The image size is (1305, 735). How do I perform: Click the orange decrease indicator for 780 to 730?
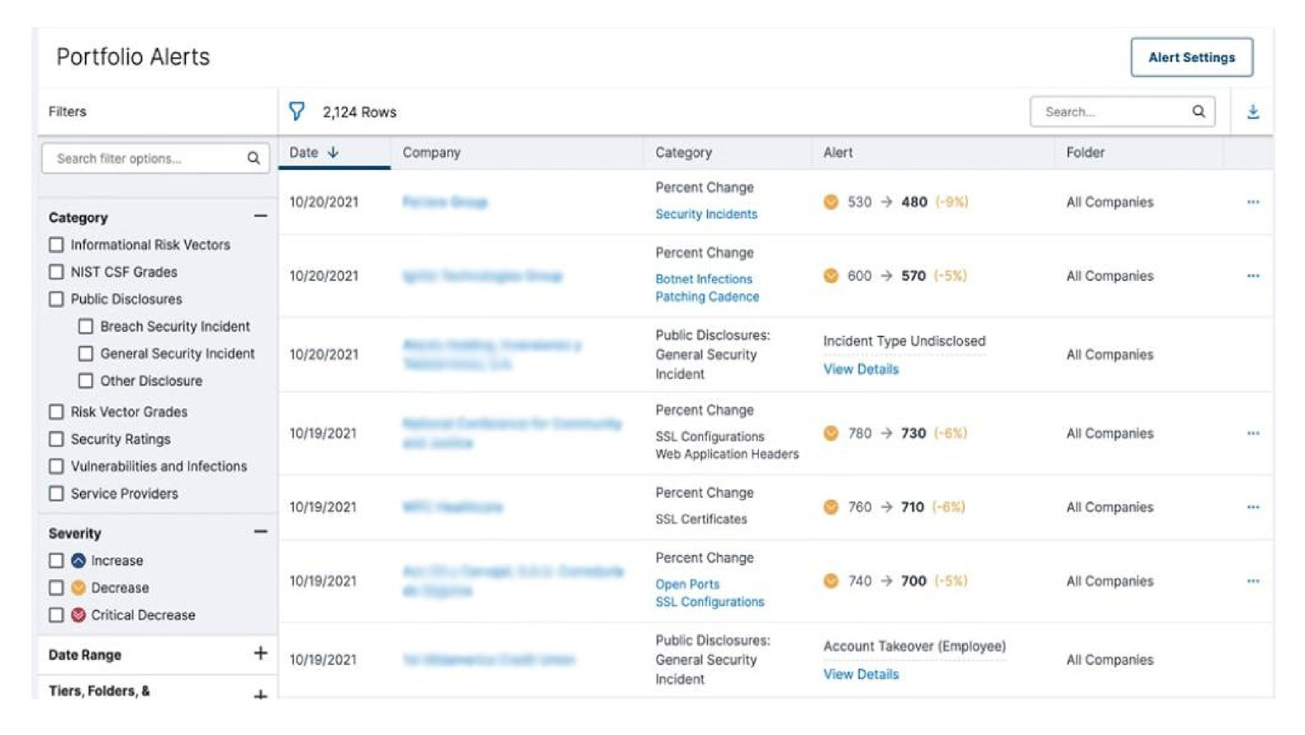[x=831, y=434]
